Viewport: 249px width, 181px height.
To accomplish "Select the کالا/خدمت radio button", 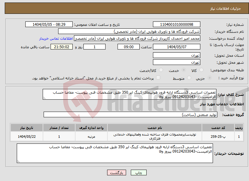I will point(161,70).
